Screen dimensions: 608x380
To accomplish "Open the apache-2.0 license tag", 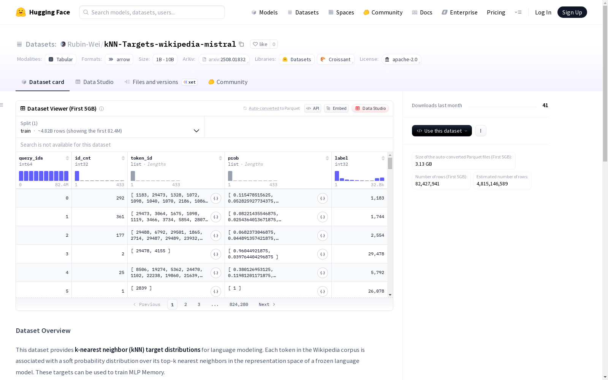I will coord(401,59).
